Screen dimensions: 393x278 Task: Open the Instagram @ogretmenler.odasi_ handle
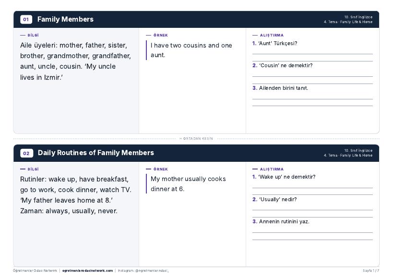click(x=143, y=270)
